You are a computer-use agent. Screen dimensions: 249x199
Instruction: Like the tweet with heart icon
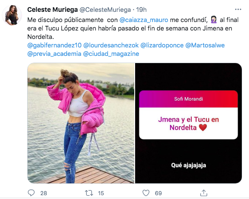146,193
